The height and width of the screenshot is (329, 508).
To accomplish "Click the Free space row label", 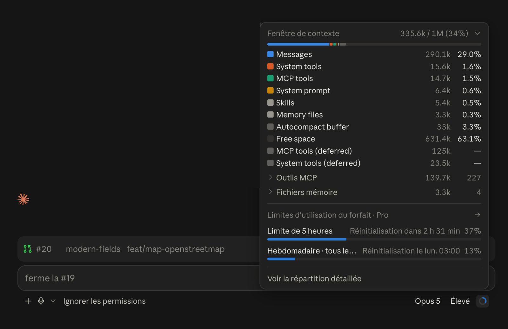I will tap(296, 139).
